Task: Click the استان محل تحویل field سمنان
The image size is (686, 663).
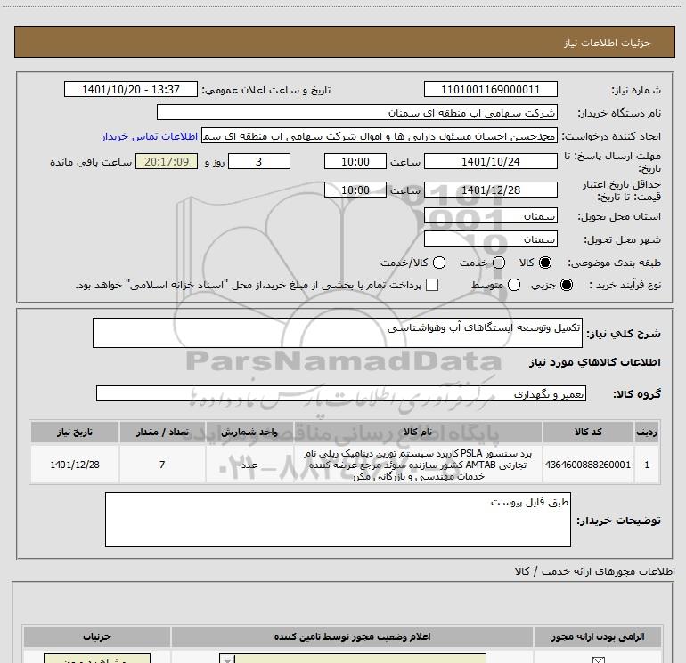Action: [x=490, y=216]
